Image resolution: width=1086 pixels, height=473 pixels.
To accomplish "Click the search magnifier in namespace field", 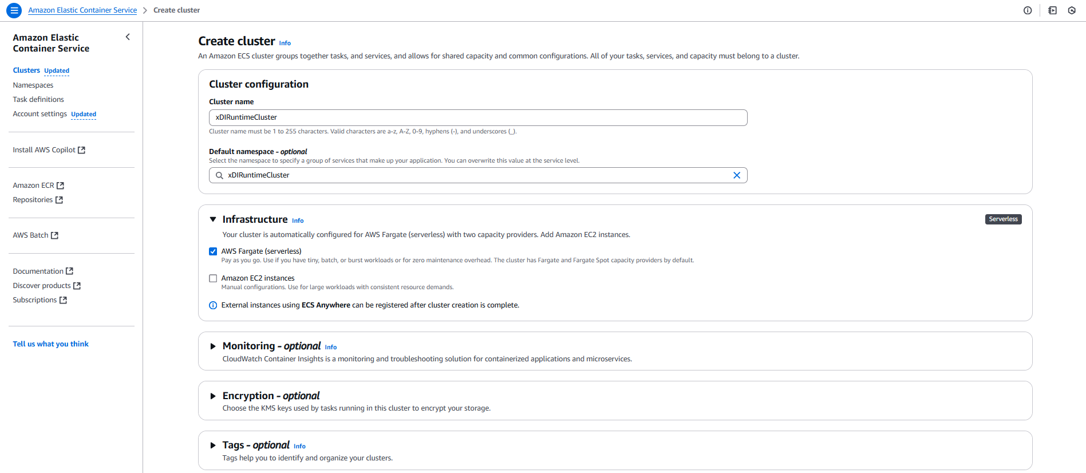I will pos(219,175).
